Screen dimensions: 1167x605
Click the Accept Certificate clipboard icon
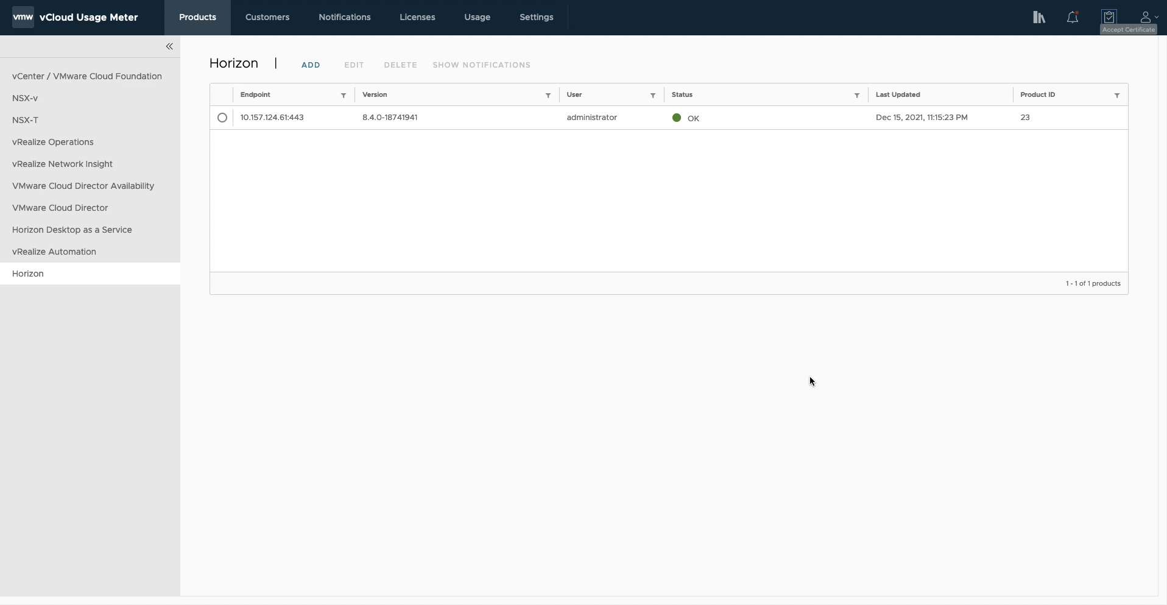tap(1109, 16)
